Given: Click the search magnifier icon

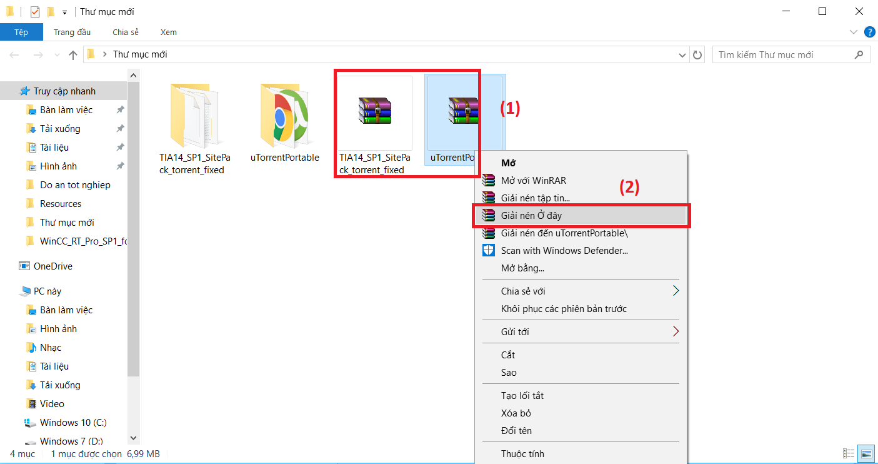Looking at the screenshot, I should point(859,54).
